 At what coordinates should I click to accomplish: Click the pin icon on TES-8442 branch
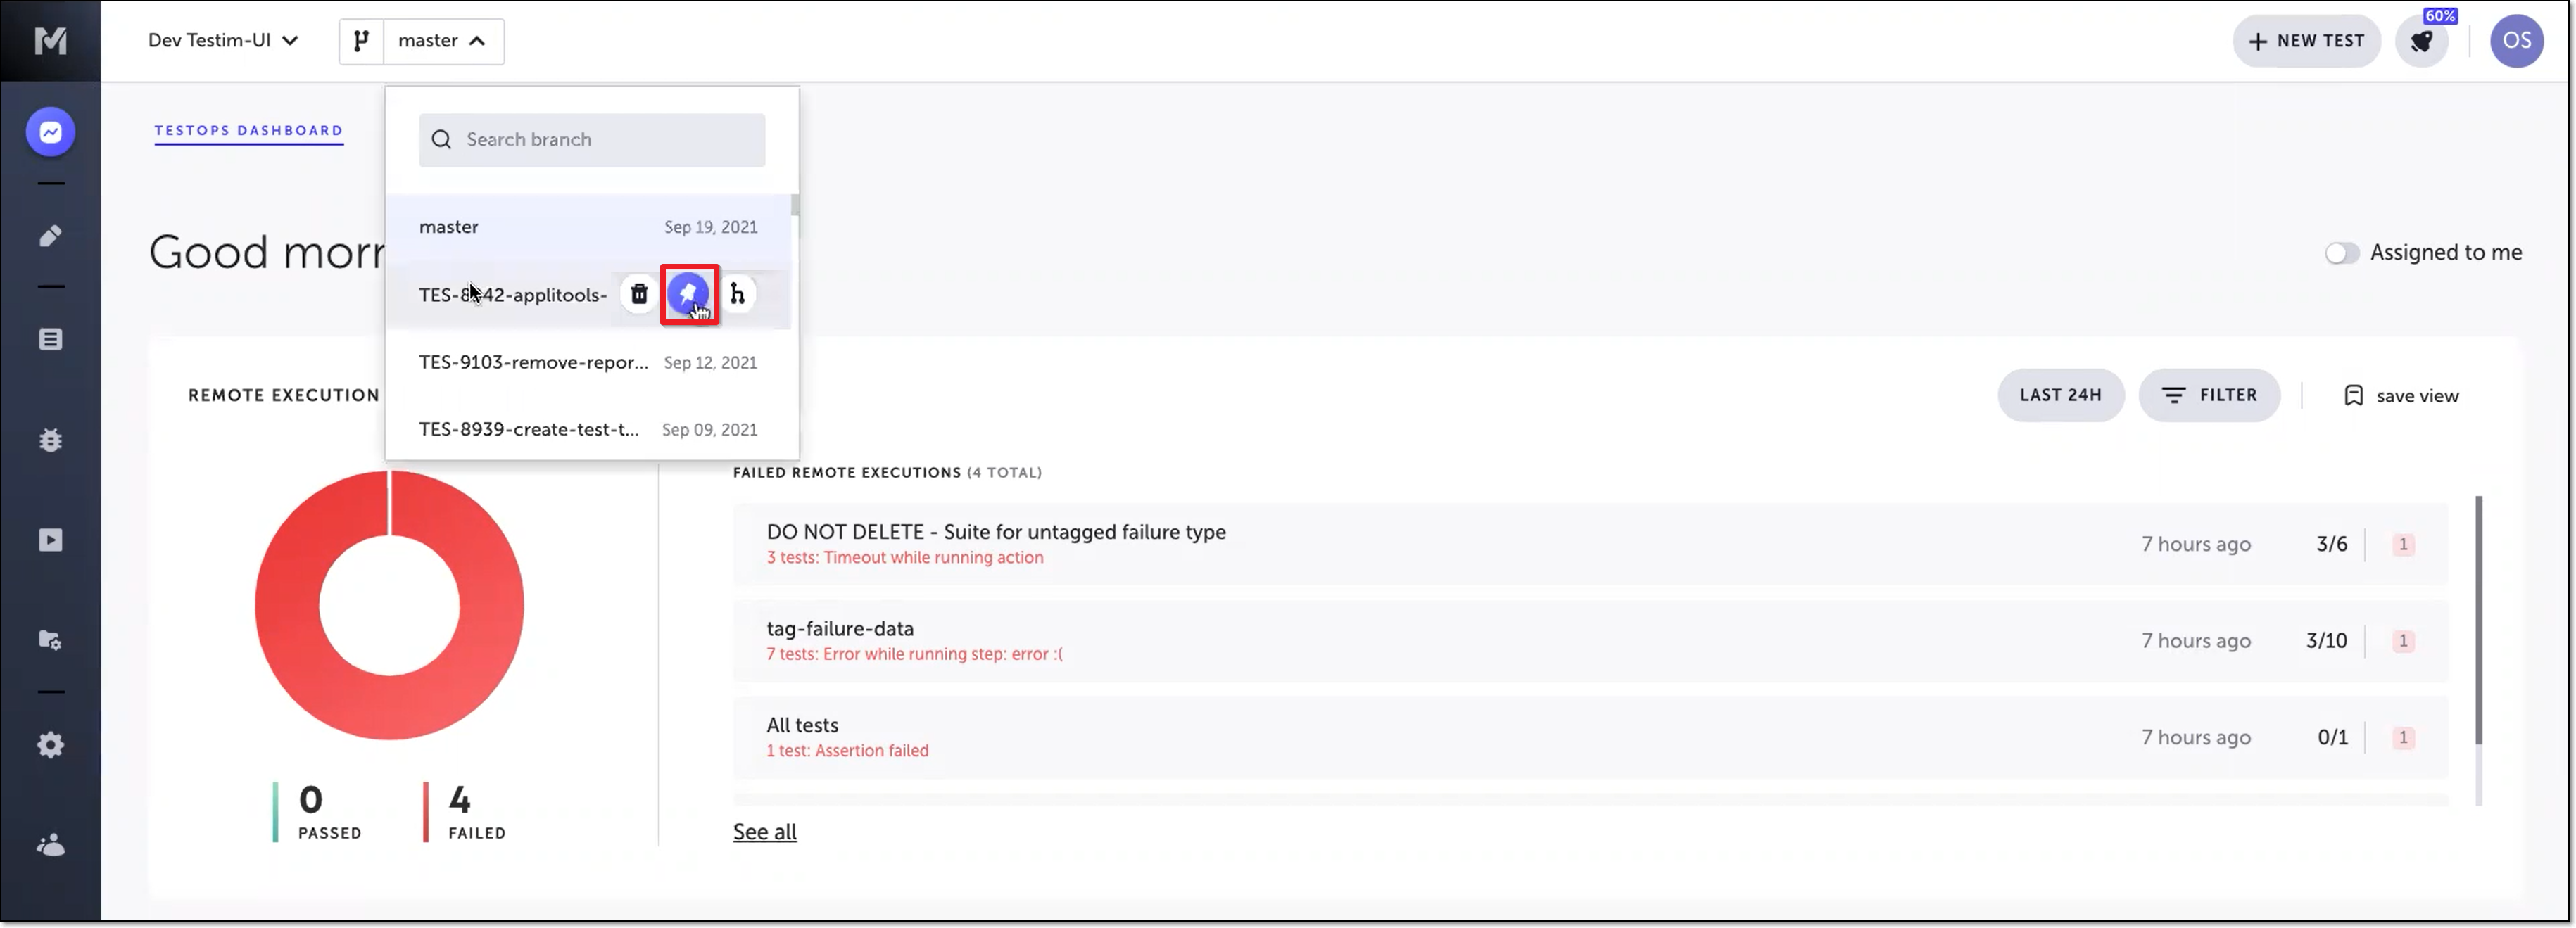(688, 294)
